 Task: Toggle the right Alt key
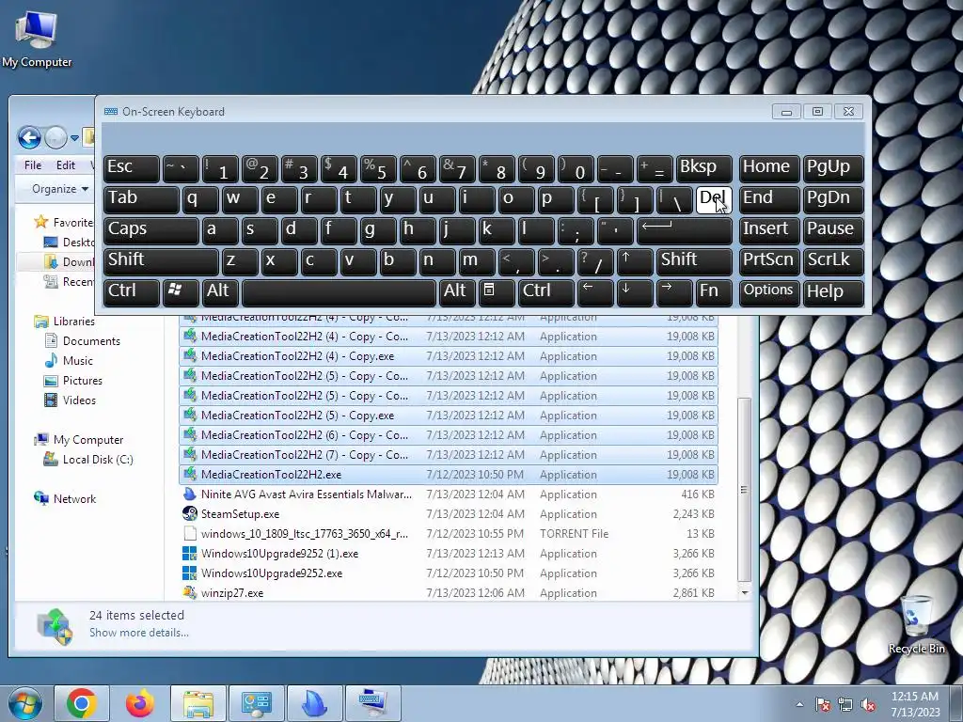point(456,292)
